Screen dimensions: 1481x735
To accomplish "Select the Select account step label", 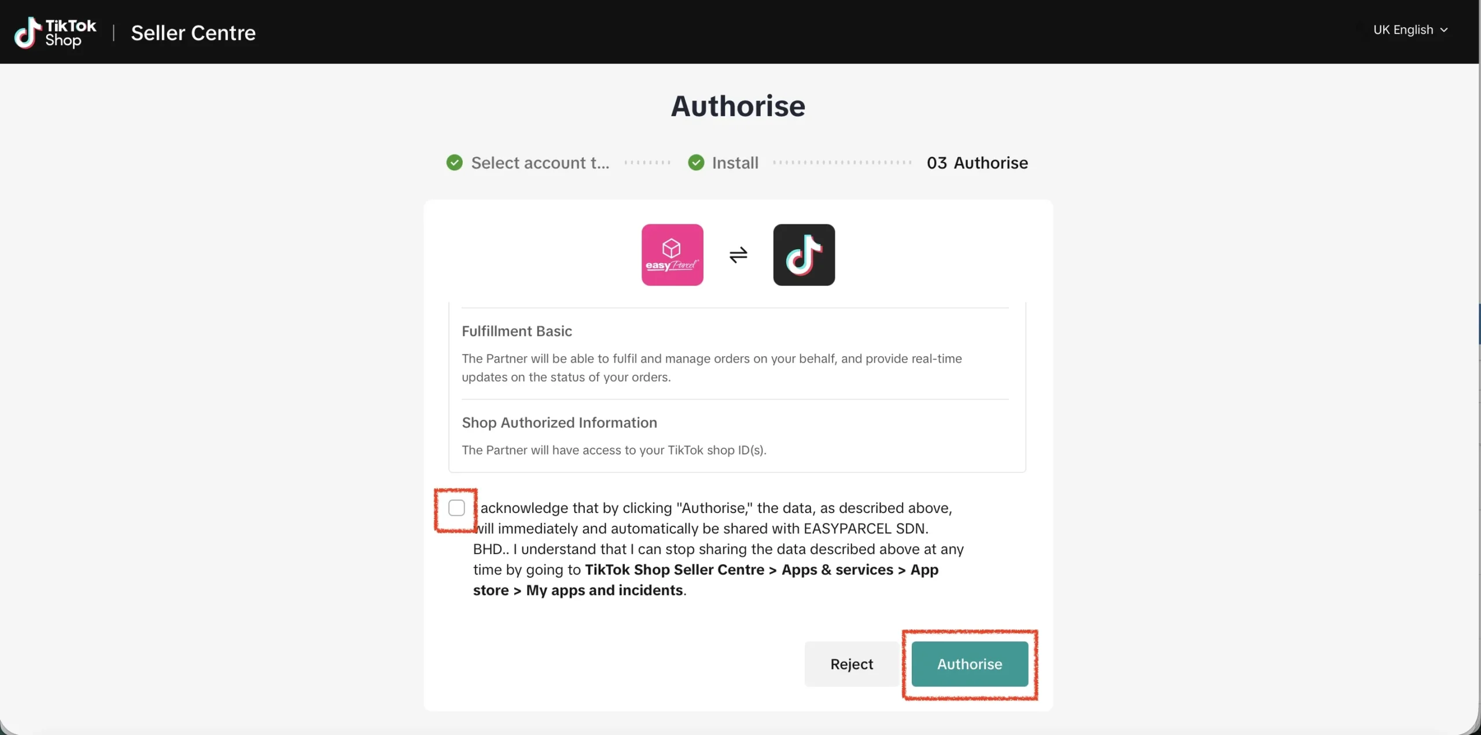I will [x=540, y=163].
